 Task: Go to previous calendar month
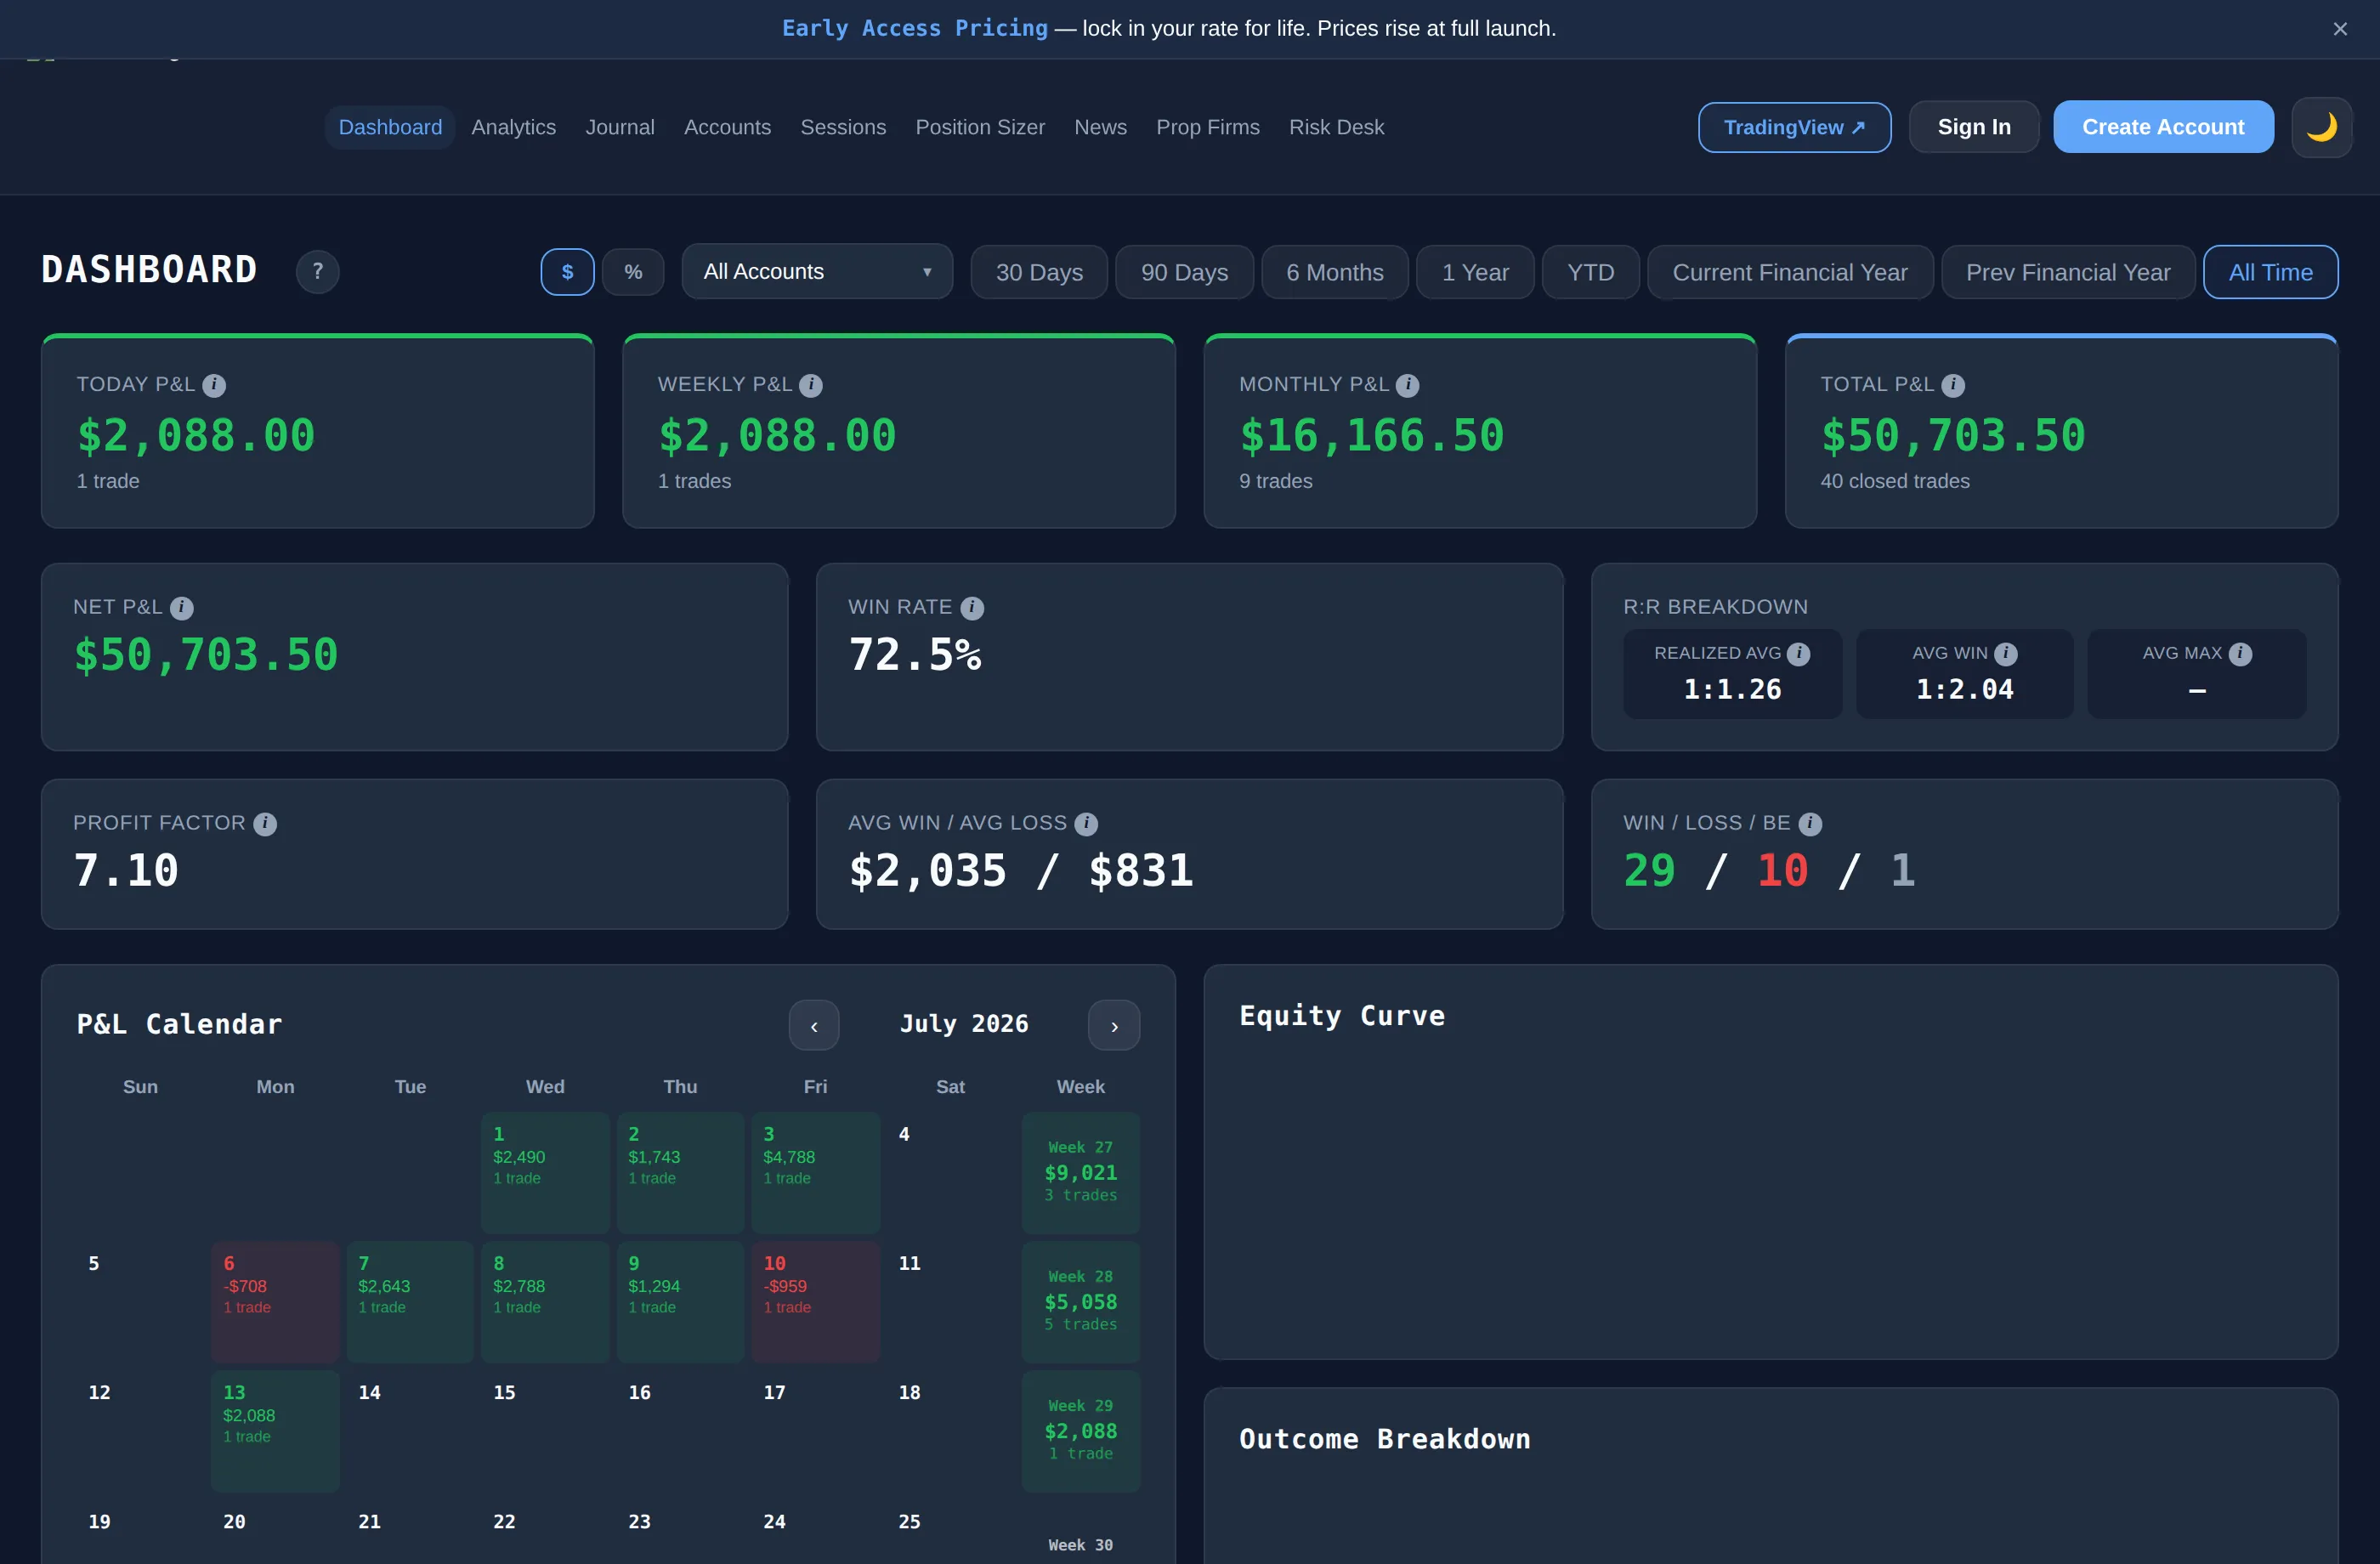tap(814, 1025)
